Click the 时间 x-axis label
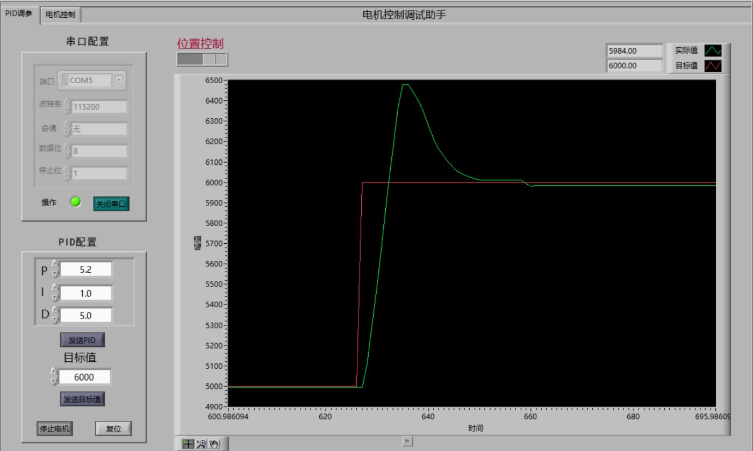Viewport: 753px width, 451px height. [x=475, y=428]
